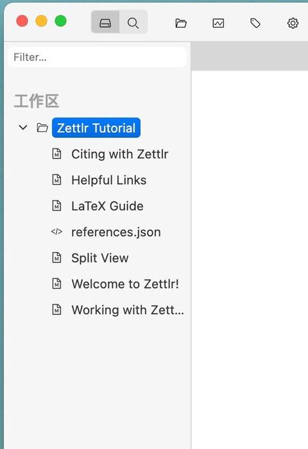
Task: Open the Working with Zett... file
Action: [x=128, y=310]
